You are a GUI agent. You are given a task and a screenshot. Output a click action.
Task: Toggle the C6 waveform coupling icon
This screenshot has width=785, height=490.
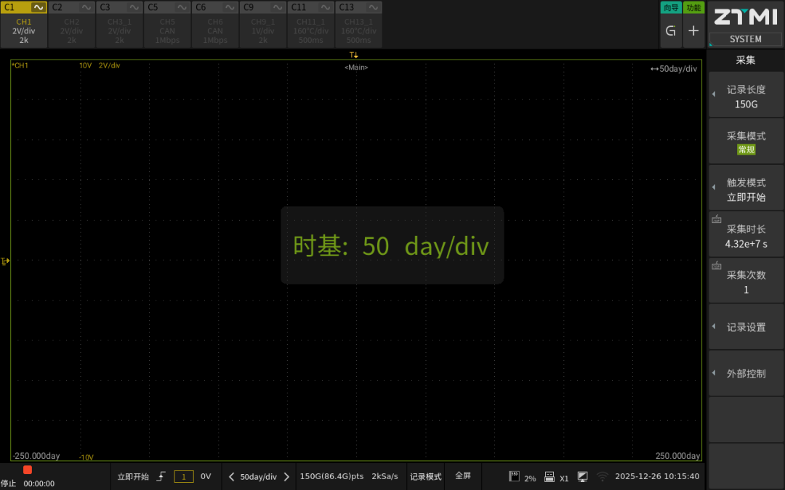click(x=230, y=7)
